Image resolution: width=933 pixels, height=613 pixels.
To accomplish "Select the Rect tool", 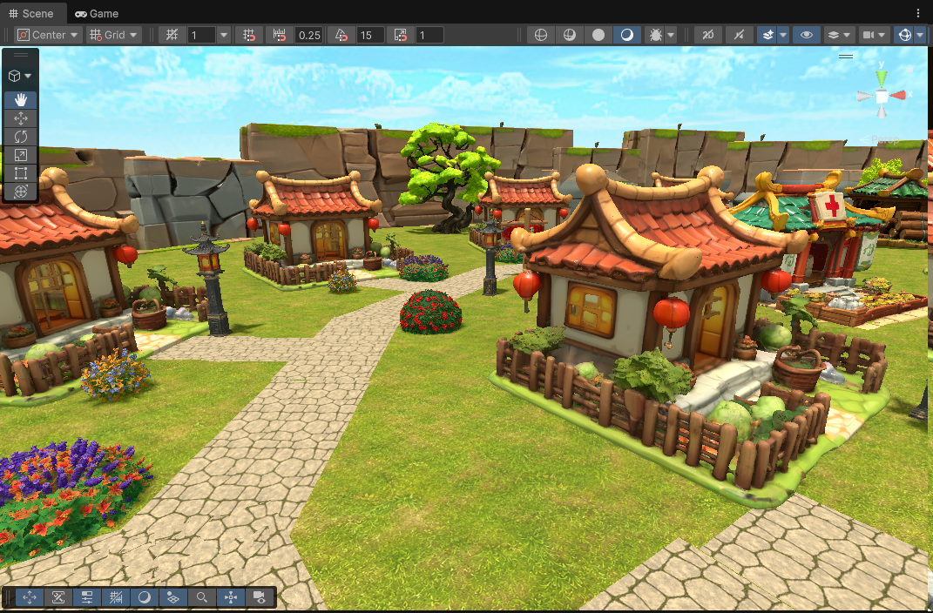I will pyautogui.click(x=20, y=173).
